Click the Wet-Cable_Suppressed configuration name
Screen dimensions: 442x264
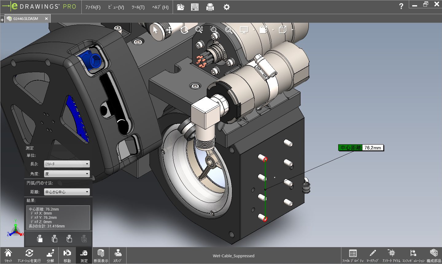pyautogui.click(x=233, y=256)
